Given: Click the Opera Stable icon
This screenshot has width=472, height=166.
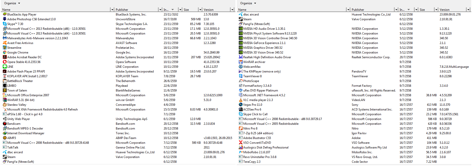Looking at the screenshot, I should pyautogui.click(x=5, y=62).
